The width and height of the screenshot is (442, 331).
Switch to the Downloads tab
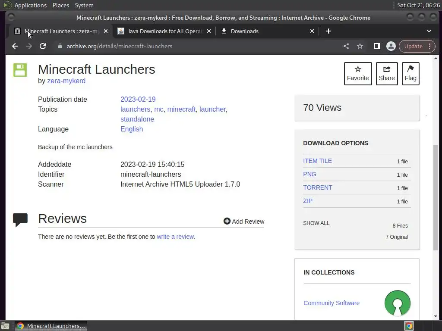click(267, 31)
